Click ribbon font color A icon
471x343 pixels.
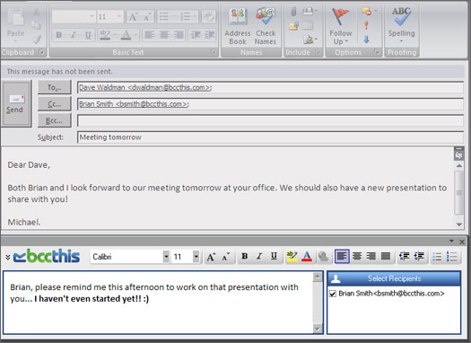[x=126, y=35]
